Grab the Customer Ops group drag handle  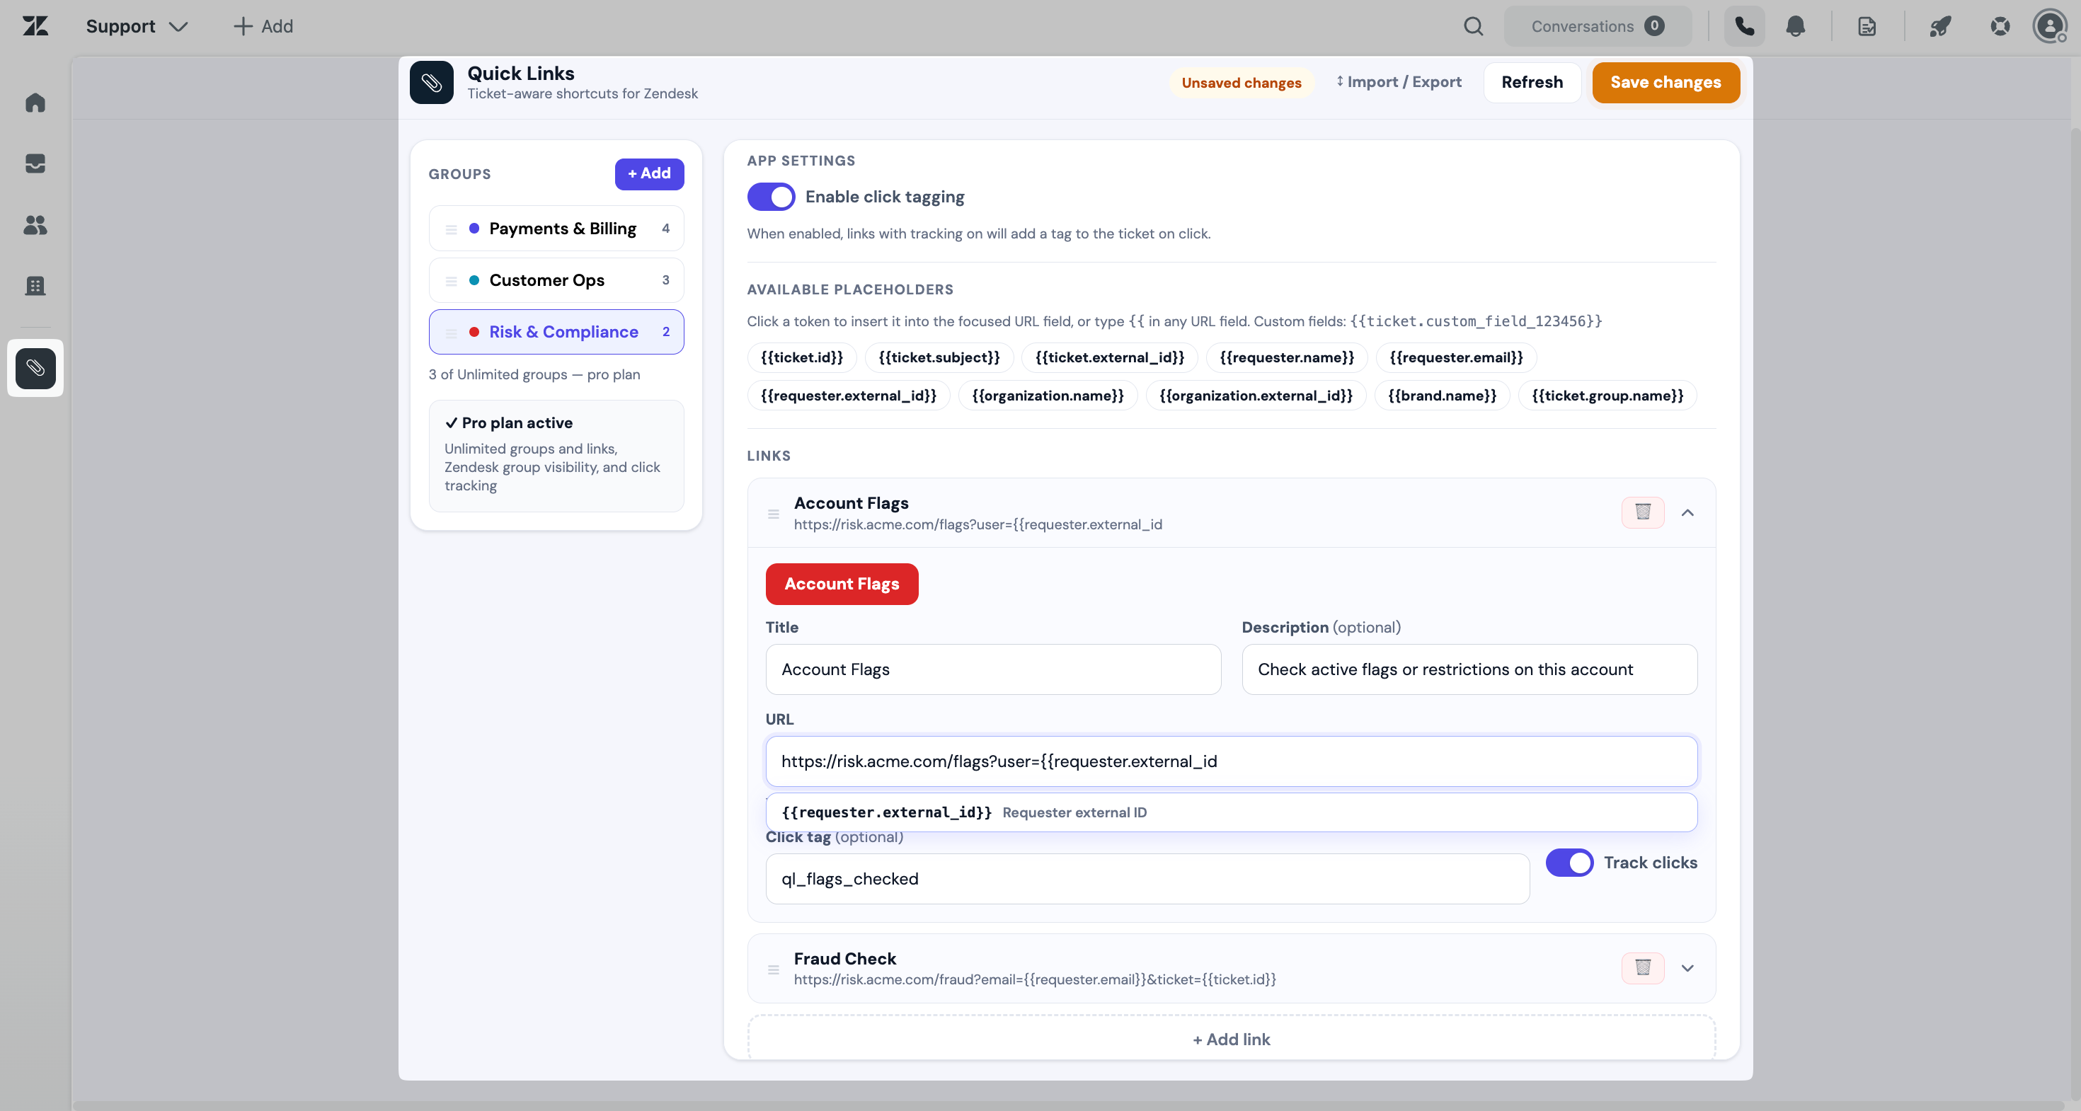(451, 281)
